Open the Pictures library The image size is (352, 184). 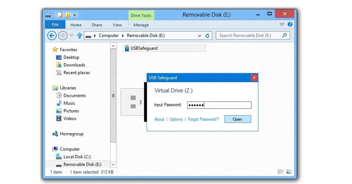pos(71,111)
